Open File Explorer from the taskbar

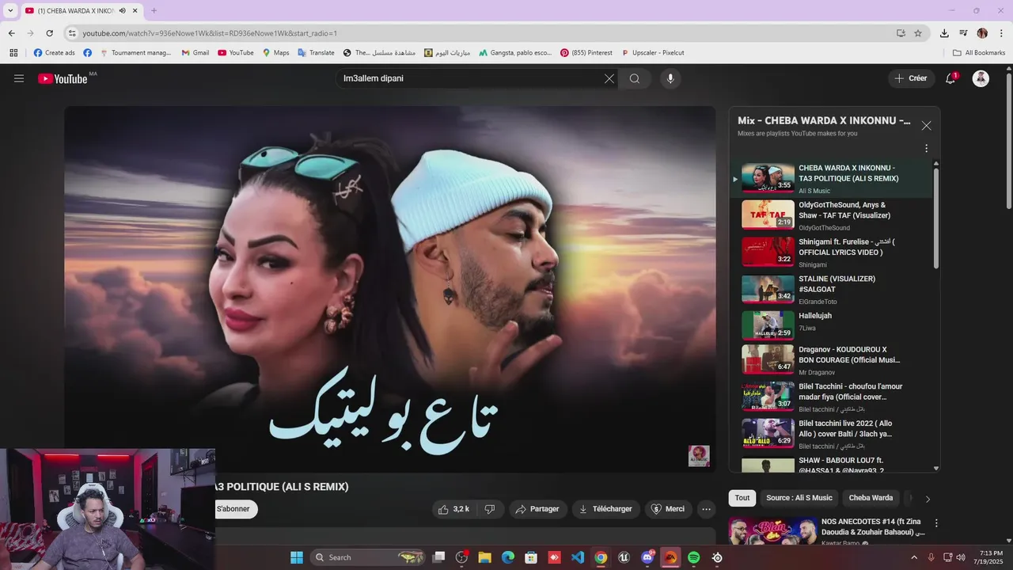click(x=484, y=557)
